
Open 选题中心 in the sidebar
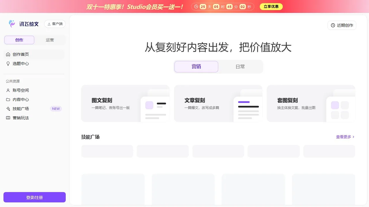coord(34,64)
